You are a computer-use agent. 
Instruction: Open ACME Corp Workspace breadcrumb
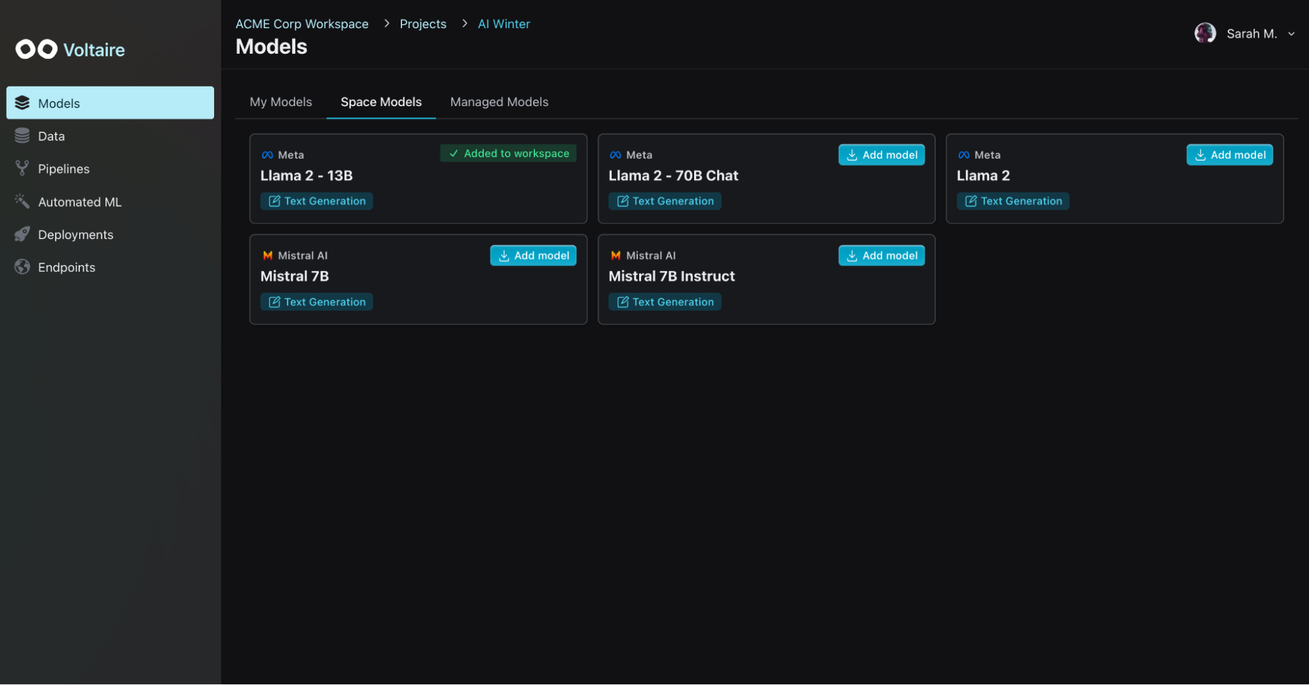(x=302, y=24)
